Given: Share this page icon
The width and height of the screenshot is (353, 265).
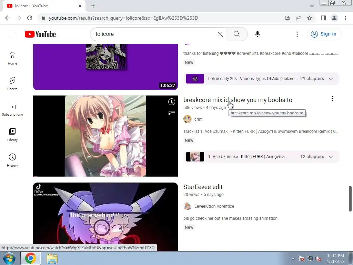Looking at the screenshot, I should pos(299,18).
